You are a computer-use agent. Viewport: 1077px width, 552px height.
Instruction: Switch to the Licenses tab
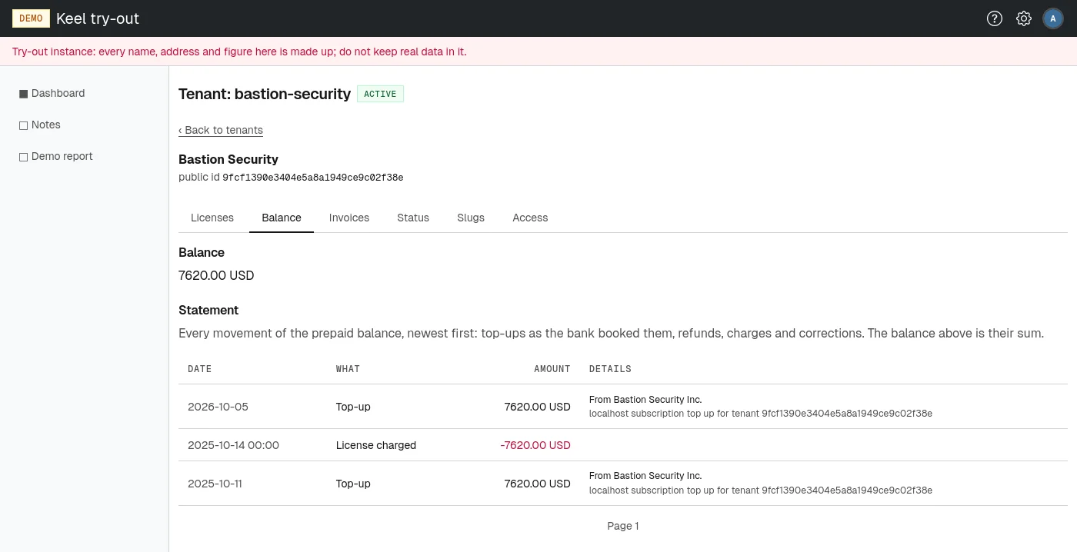coord(212,218)
